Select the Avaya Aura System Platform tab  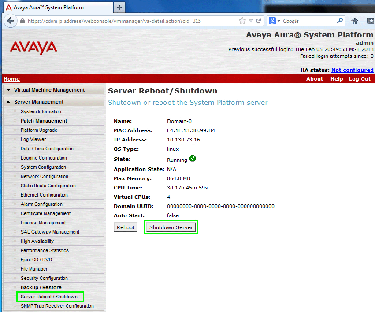pos(58,7)
